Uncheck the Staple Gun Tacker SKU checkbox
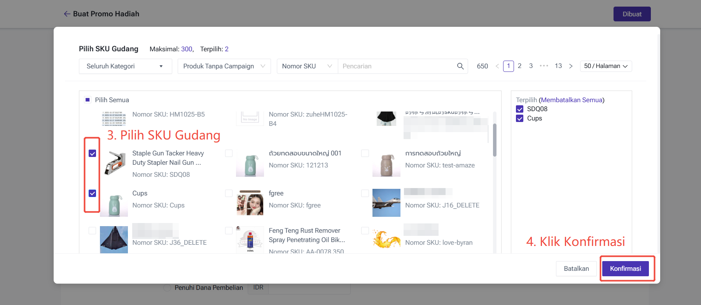This screenshot has width=701, height=305. (93, 153)
